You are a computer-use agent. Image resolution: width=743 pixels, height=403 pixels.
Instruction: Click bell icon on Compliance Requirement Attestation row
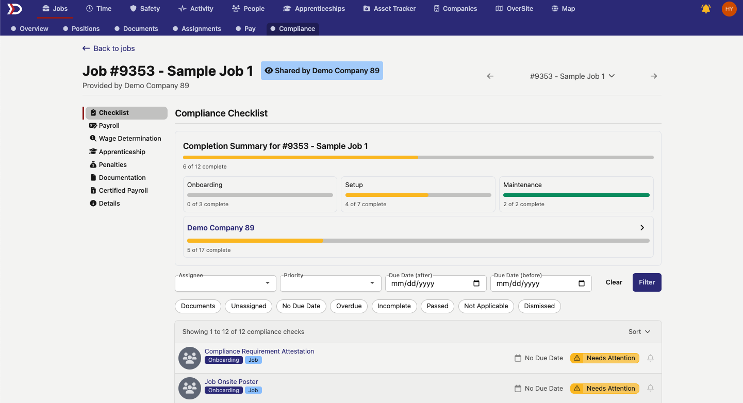click(x=650, y=358)
